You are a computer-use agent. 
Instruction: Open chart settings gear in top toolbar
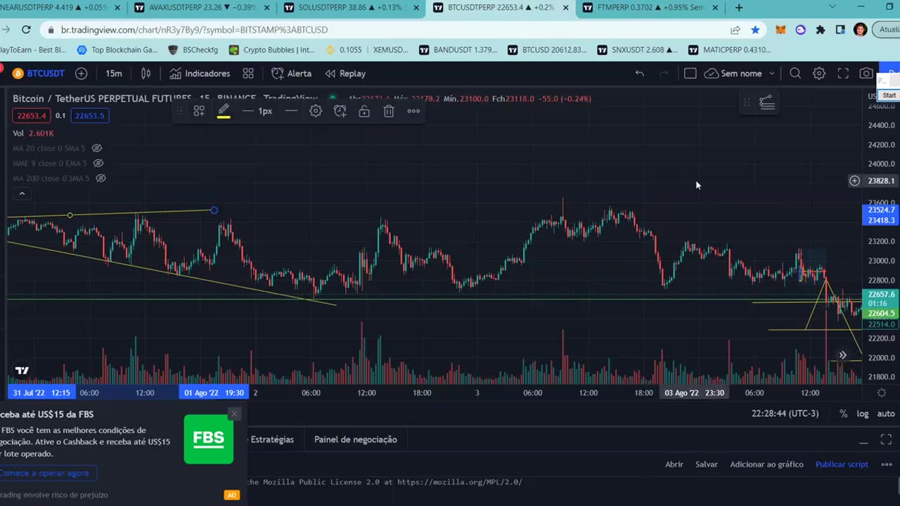(x=819, y=73)
